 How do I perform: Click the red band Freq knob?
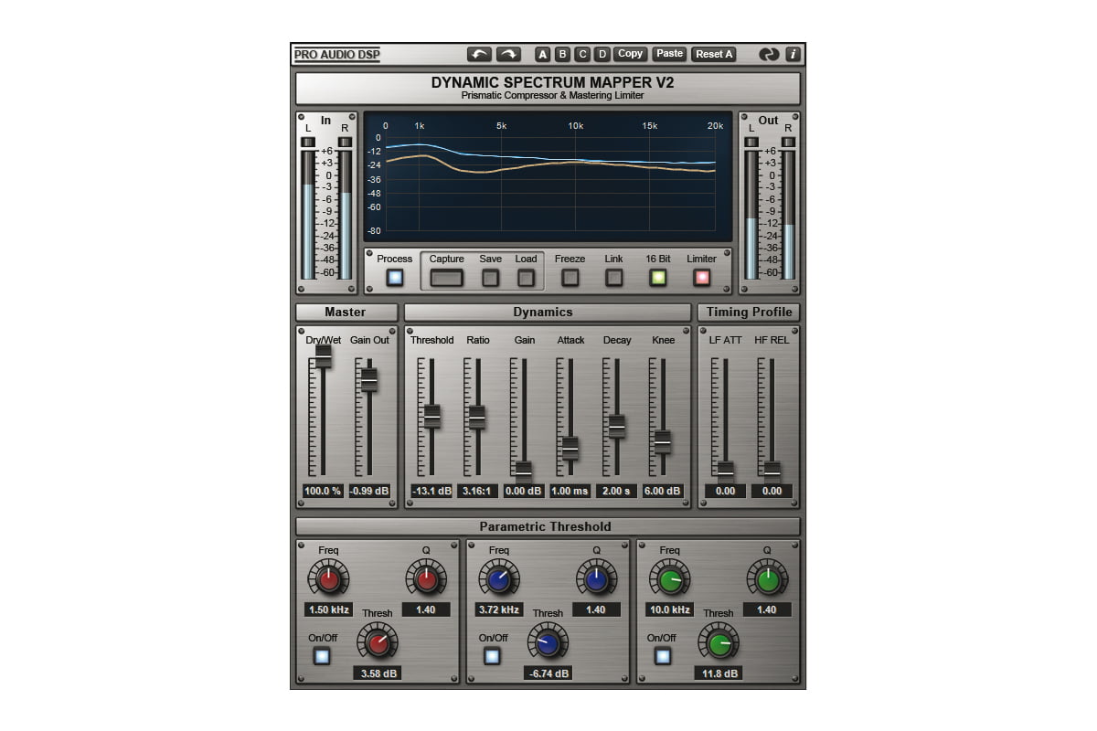click(x=328, y=578)
